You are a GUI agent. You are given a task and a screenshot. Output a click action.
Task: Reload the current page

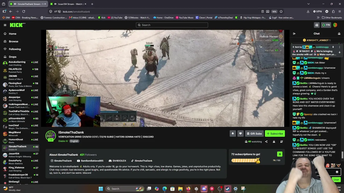(x=24, y=12)
